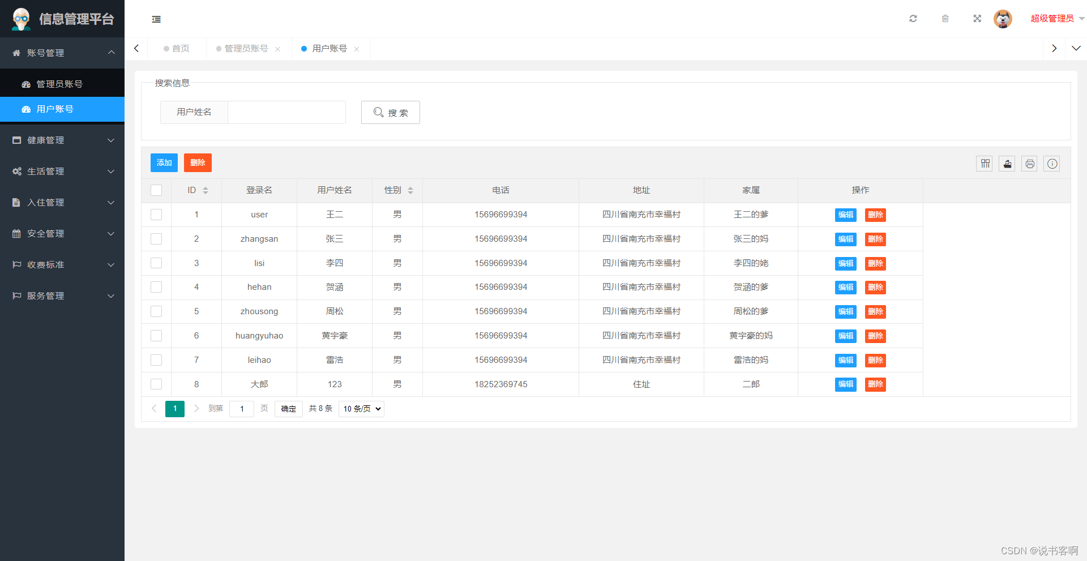
Task: Click the 搜索 button
Action: pos(391,113)
